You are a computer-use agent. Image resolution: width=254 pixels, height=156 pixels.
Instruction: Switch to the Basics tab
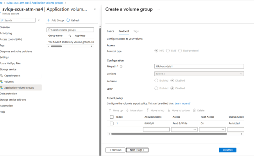coord(110,31)
